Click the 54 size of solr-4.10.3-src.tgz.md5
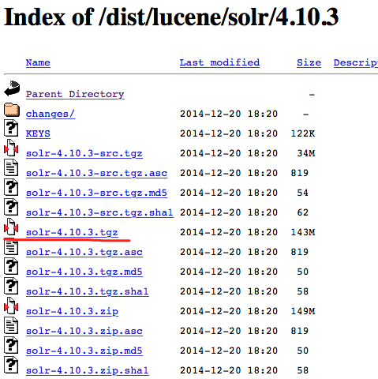This screenshot has width=378, height=379. [x=303, y=193]
